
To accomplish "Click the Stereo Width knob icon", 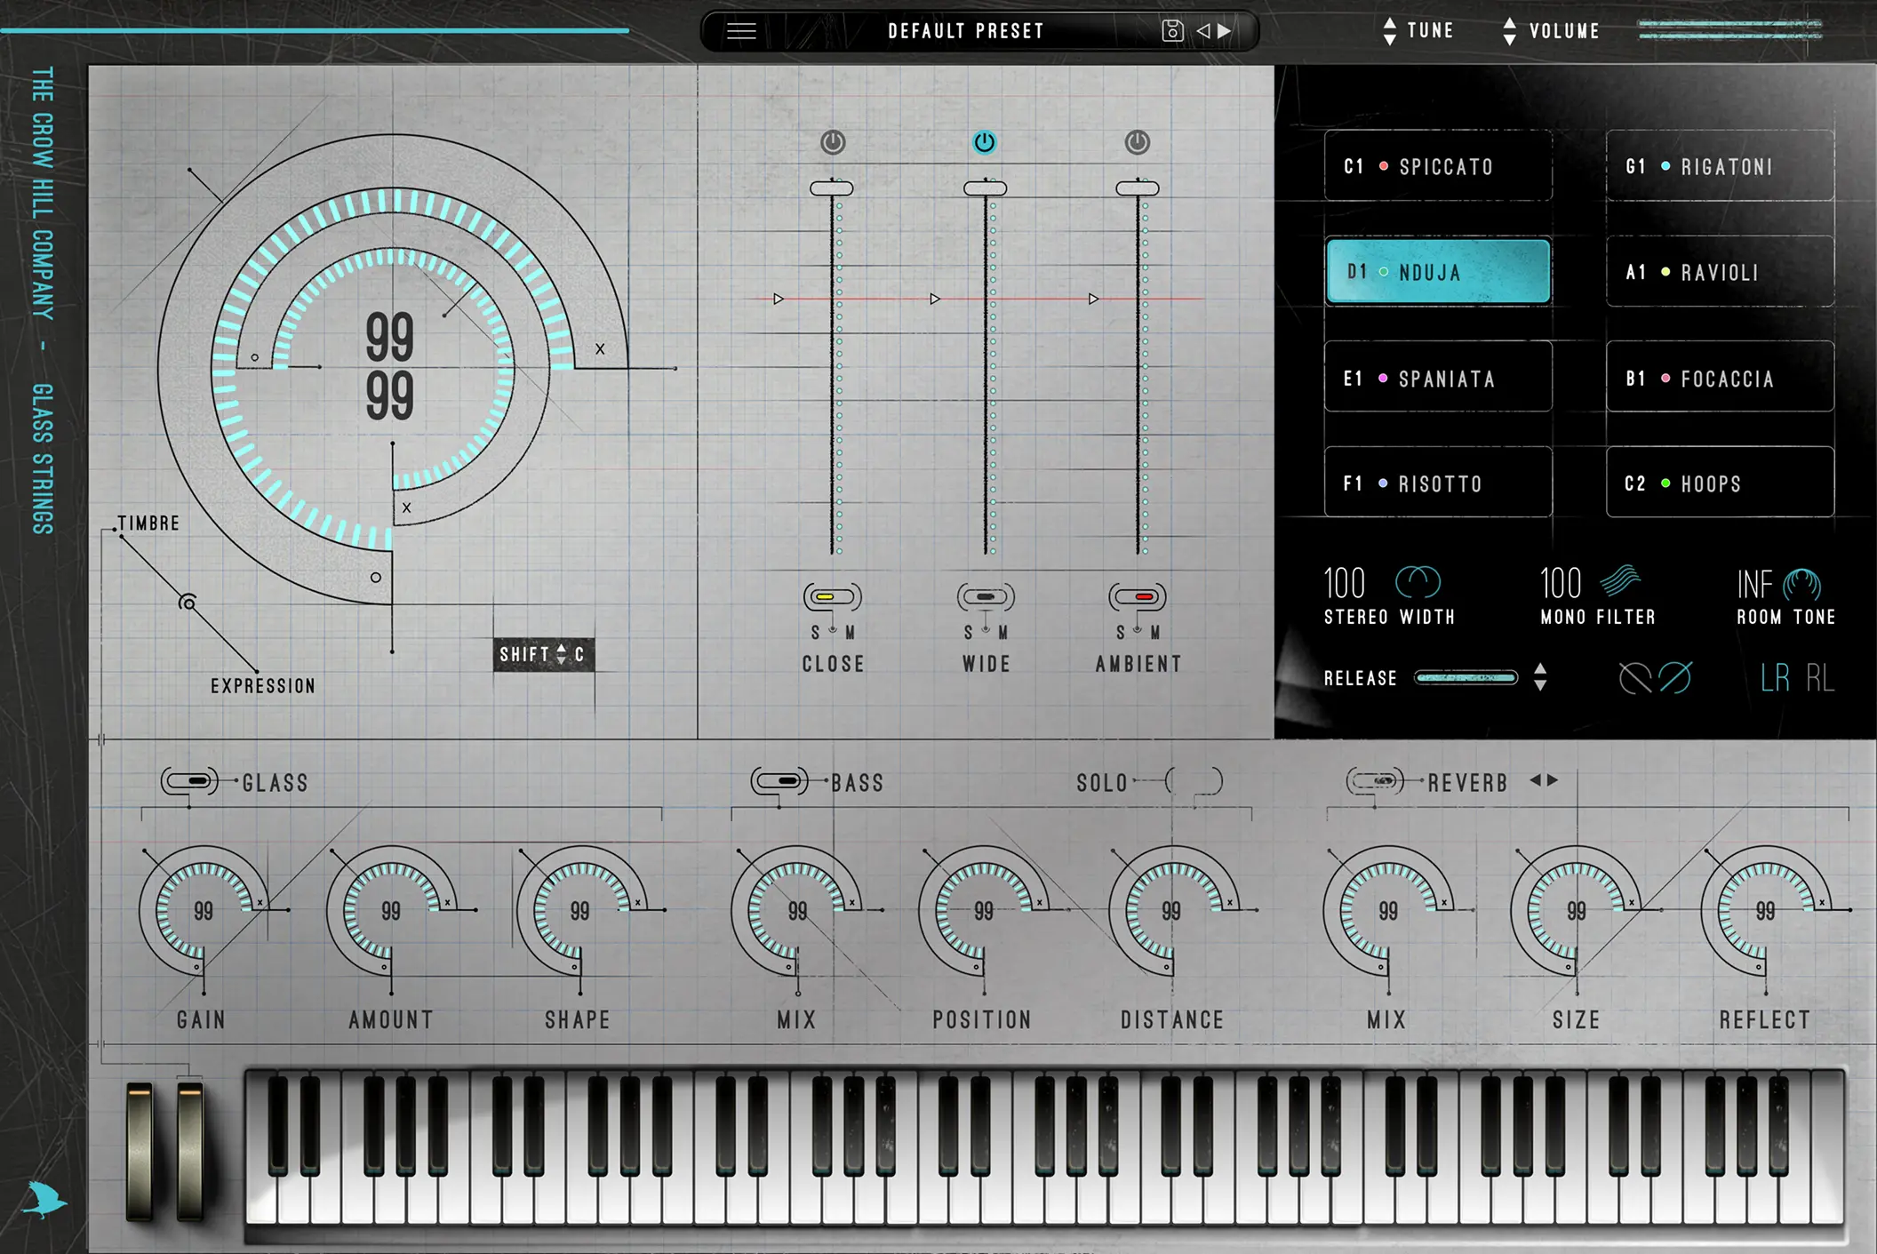I will (1418, 583).
